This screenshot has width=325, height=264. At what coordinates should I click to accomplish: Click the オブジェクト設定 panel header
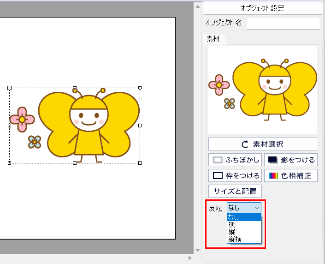[263, 8]
